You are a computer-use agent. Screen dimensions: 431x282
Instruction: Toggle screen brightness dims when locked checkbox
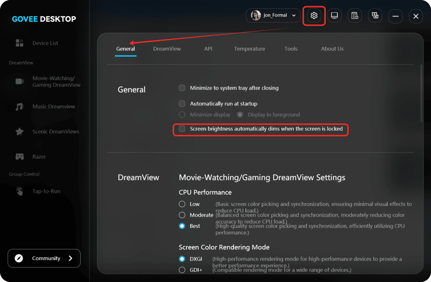182,129
